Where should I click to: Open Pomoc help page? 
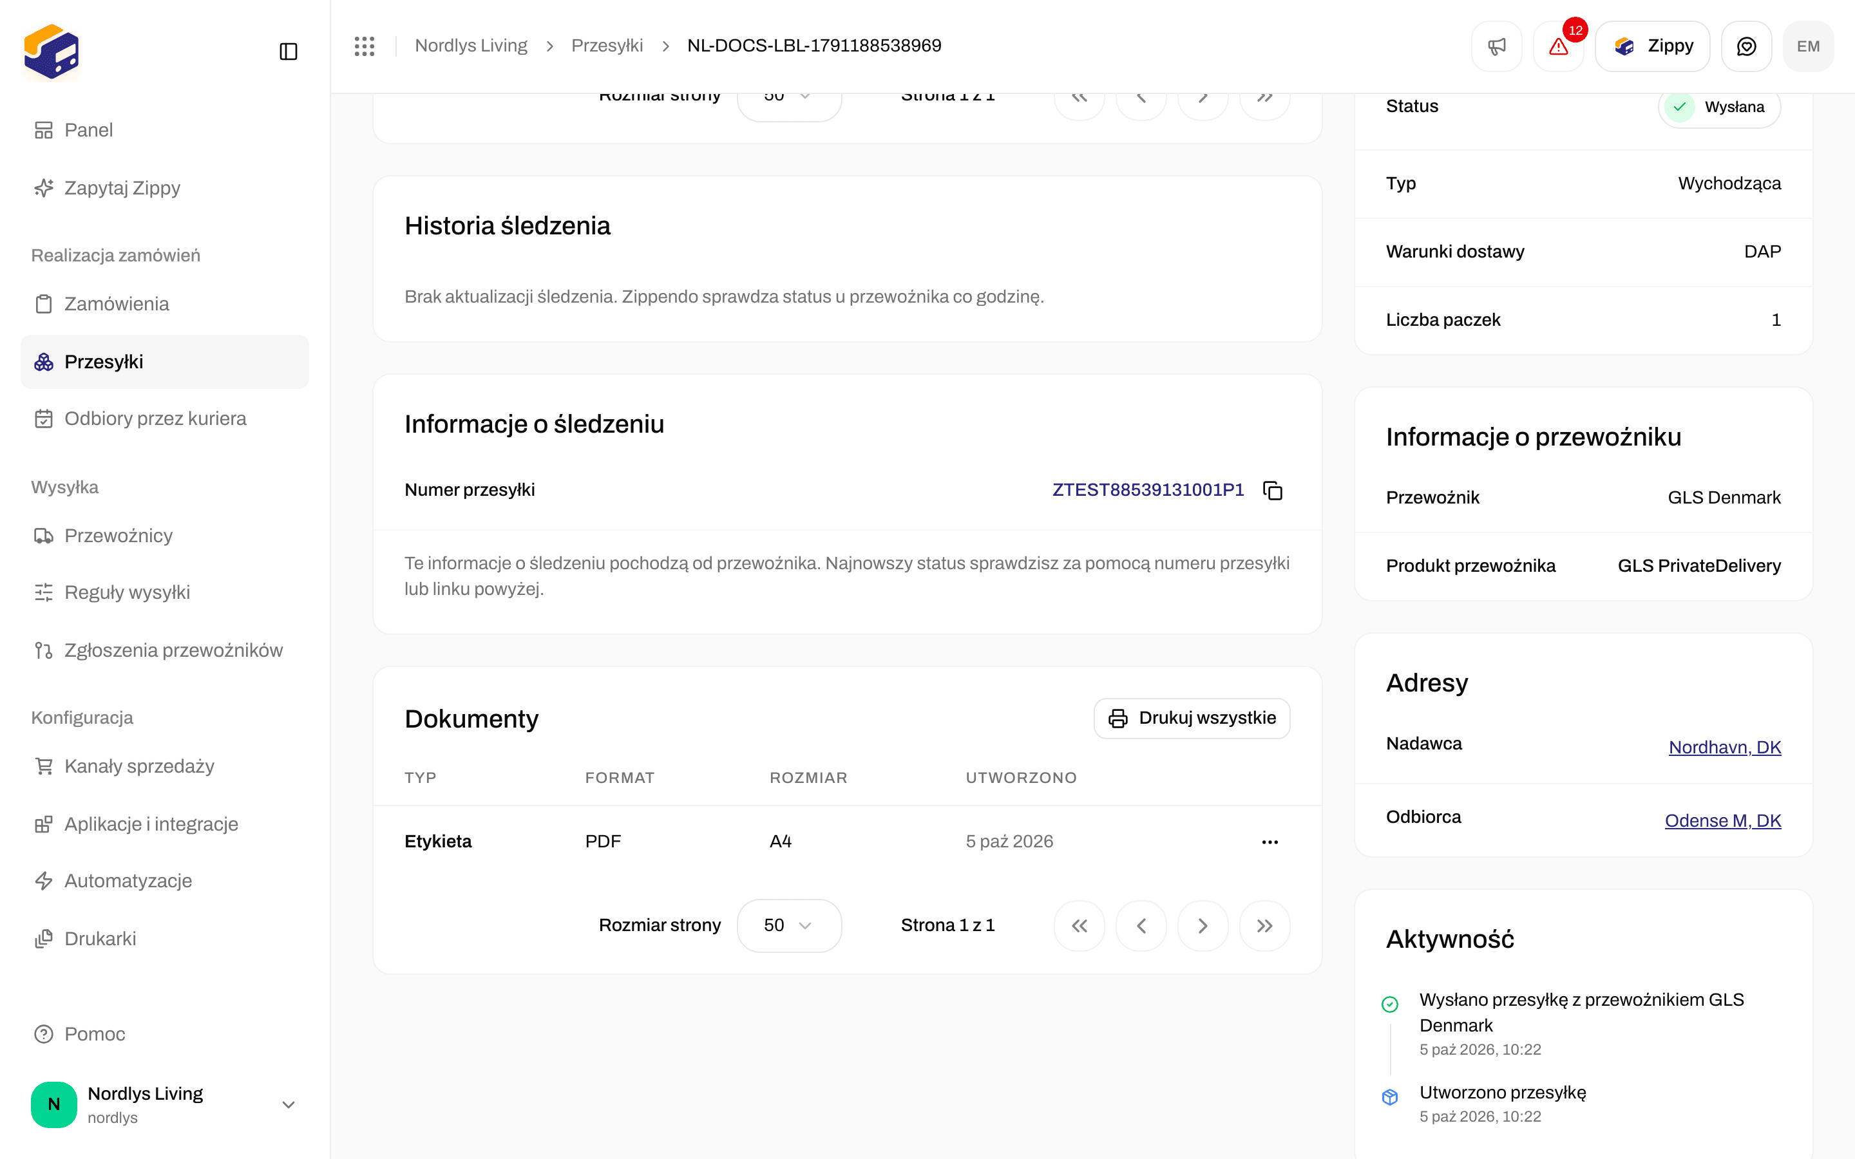pyautogui.click(x=165, y=1034)
